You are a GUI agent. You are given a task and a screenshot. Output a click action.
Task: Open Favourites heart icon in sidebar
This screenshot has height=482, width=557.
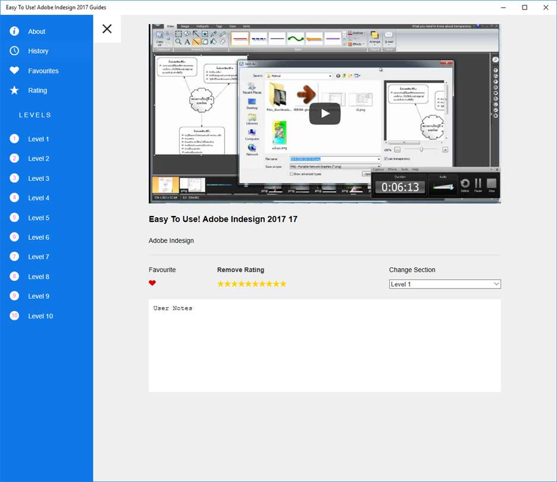(x=14, y=70)
